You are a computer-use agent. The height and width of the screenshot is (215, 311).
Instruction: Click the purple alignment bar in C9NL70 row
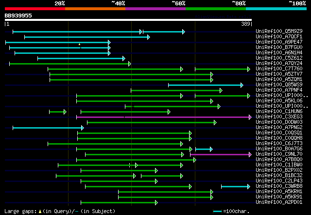coord(221,154)
